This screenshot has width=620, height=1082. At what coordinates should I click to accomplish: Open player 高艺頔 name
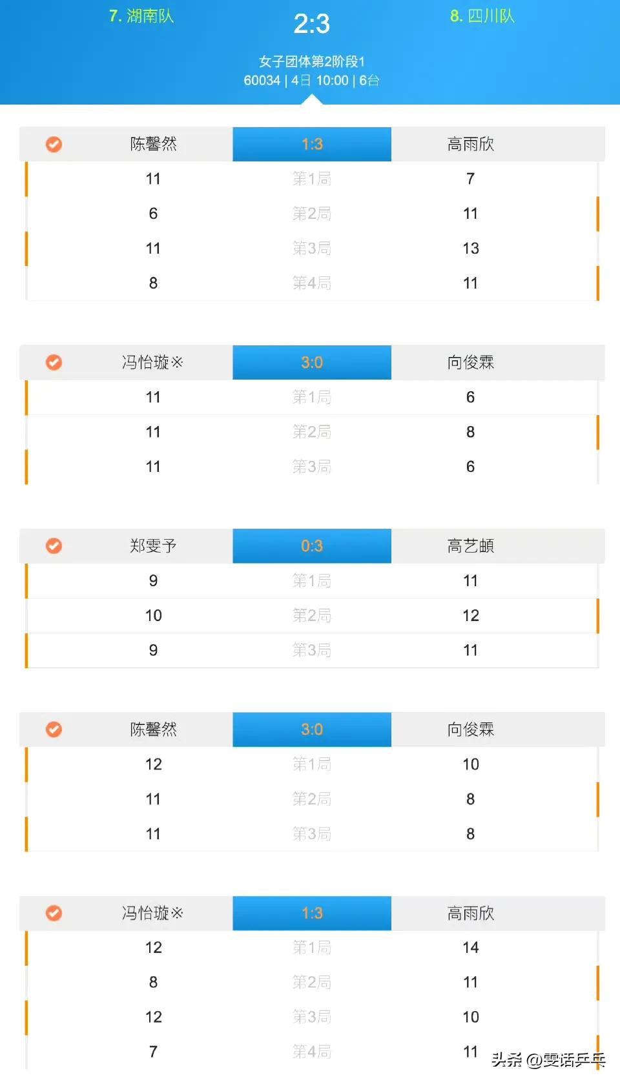[471, 546]
